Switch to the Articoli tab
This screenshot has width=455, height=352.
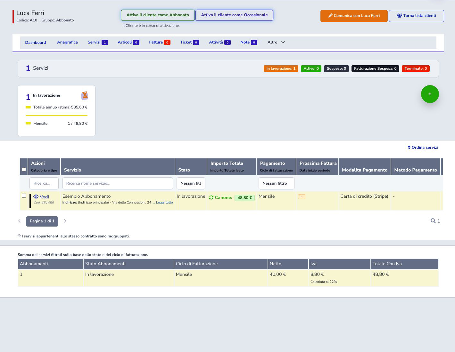[x=128, y=42]
